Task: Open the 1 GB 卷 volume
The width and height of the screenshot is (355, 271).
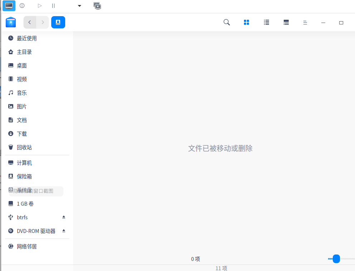Action: point(25,204)
